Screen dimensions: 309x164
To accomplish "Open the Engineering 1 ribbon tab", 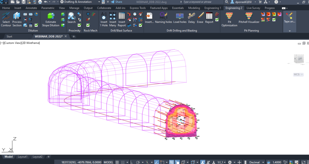I will [x=213, y=8].
